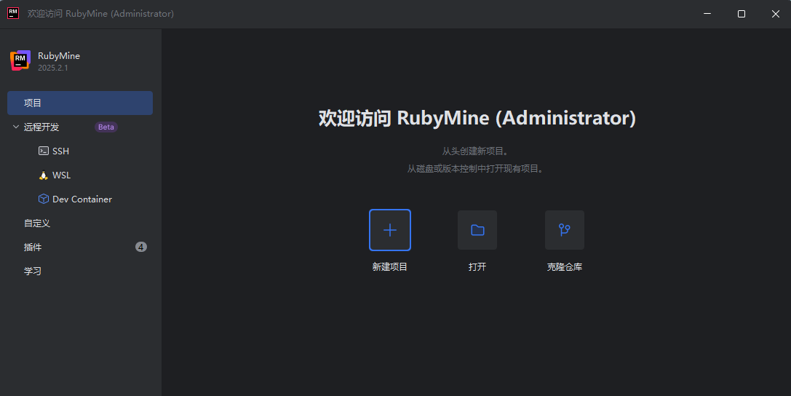Open the 插件 section
Image resolution: width=791 pixels, height=396 pixels.
click(x=33, y=247)
